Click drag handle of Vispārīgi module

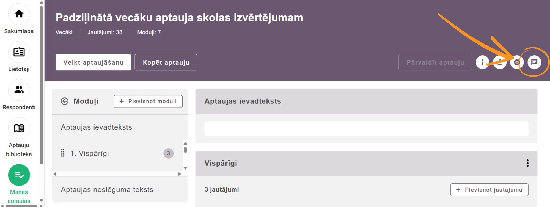pyautogui.click(x=63, y=153)
